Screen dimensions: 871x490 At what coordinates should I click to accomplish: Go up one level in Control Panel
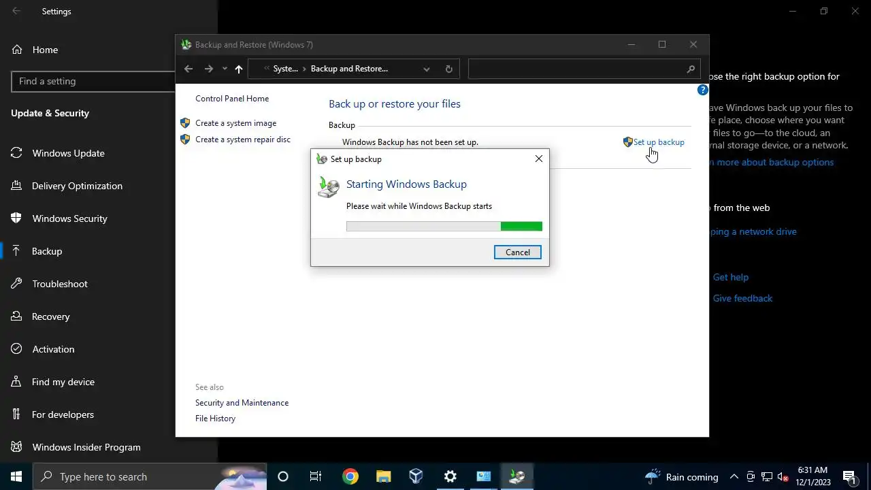click(239, 69)
